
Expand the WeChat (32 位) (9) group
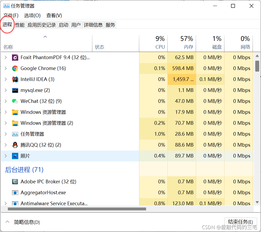click(x=6, y=101)
